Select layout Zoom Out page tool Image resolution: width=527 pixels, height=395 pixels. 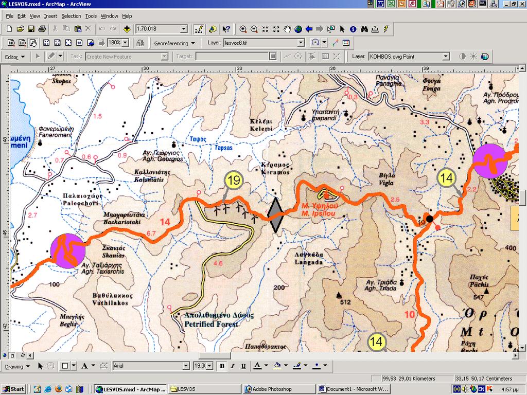[22, 43]
